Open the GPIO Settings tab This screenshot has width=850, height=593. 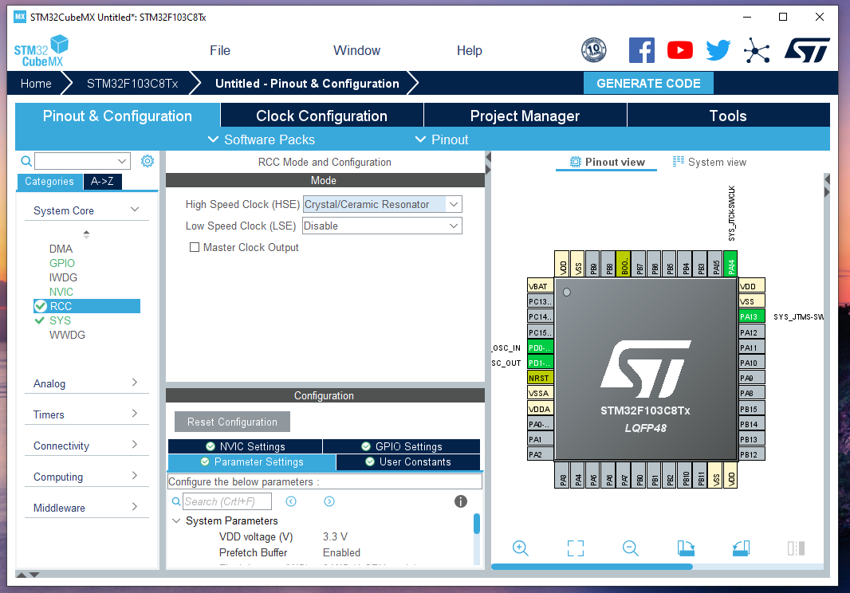402,446
